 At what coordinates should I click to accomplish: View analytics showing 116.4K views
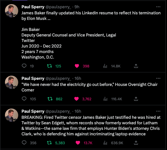coord(105,99)
